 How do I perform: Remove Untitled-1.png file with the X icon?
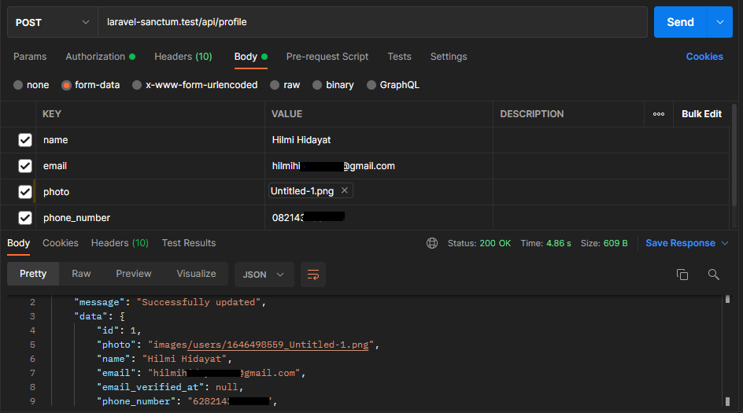(x=345, y=190)
